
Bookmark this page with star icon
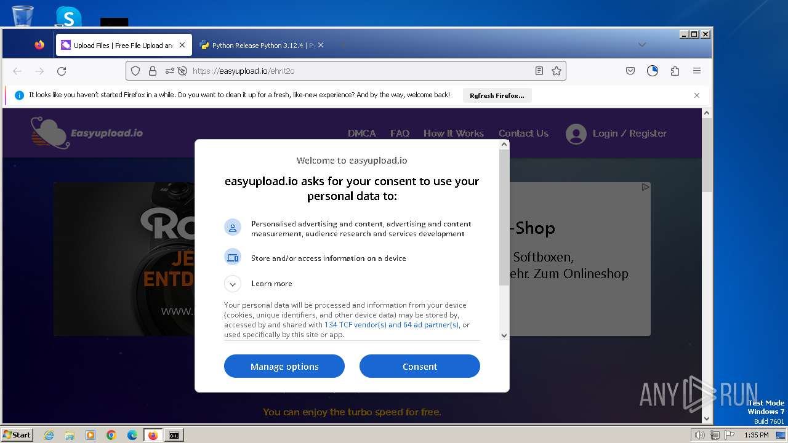[557, 71]
